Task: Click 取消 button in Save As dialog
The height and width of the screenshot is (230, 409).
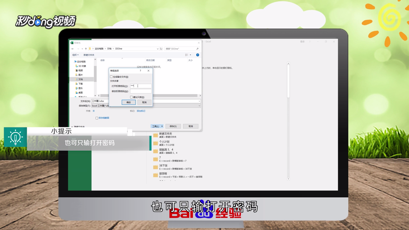Action: coord(191,126)
